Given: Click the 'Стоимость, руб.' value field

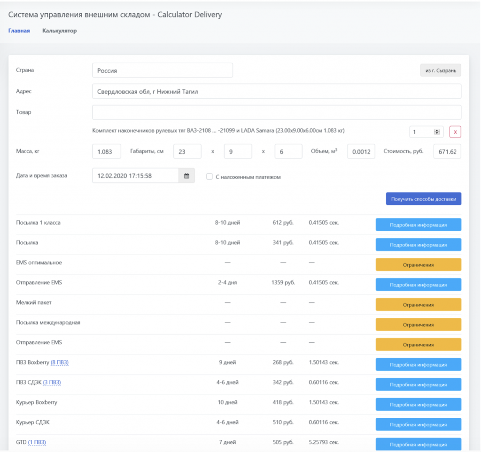Looking at the screenshot, I should tap(447, 152).
